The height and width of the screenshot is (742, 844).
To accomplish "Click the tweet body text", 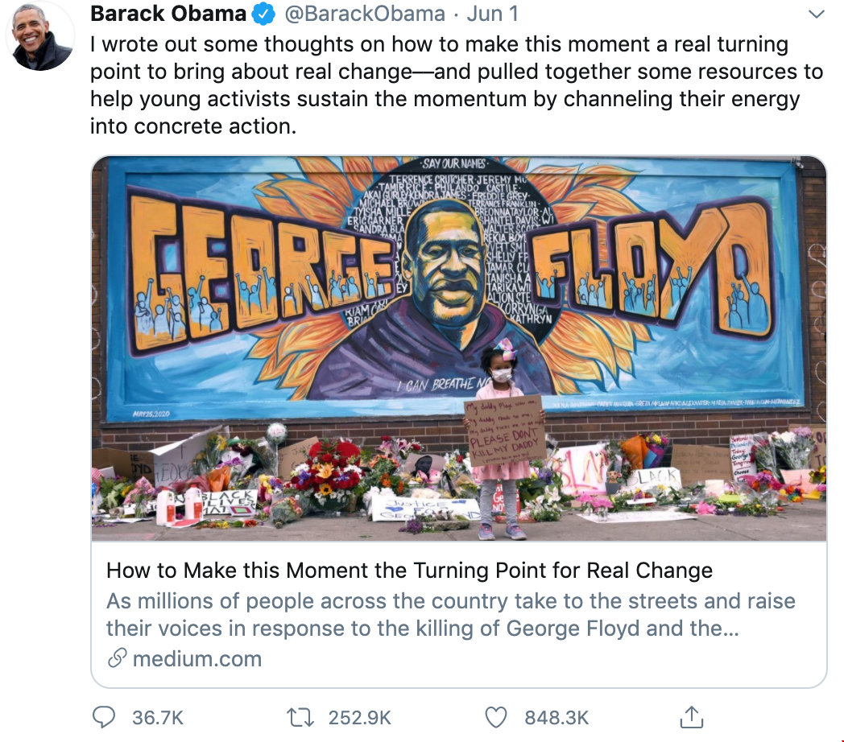I will point(457,85).
